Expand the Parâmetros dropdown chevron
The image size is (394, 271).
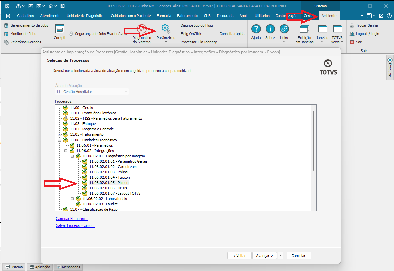(x=166, y=42)
